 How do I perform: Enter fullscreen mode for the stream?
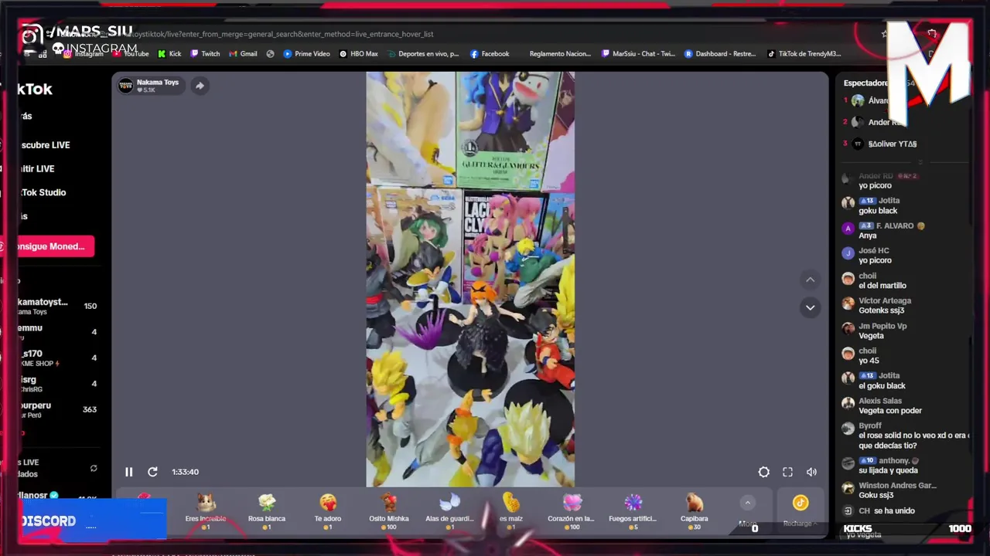coord(787,472)
